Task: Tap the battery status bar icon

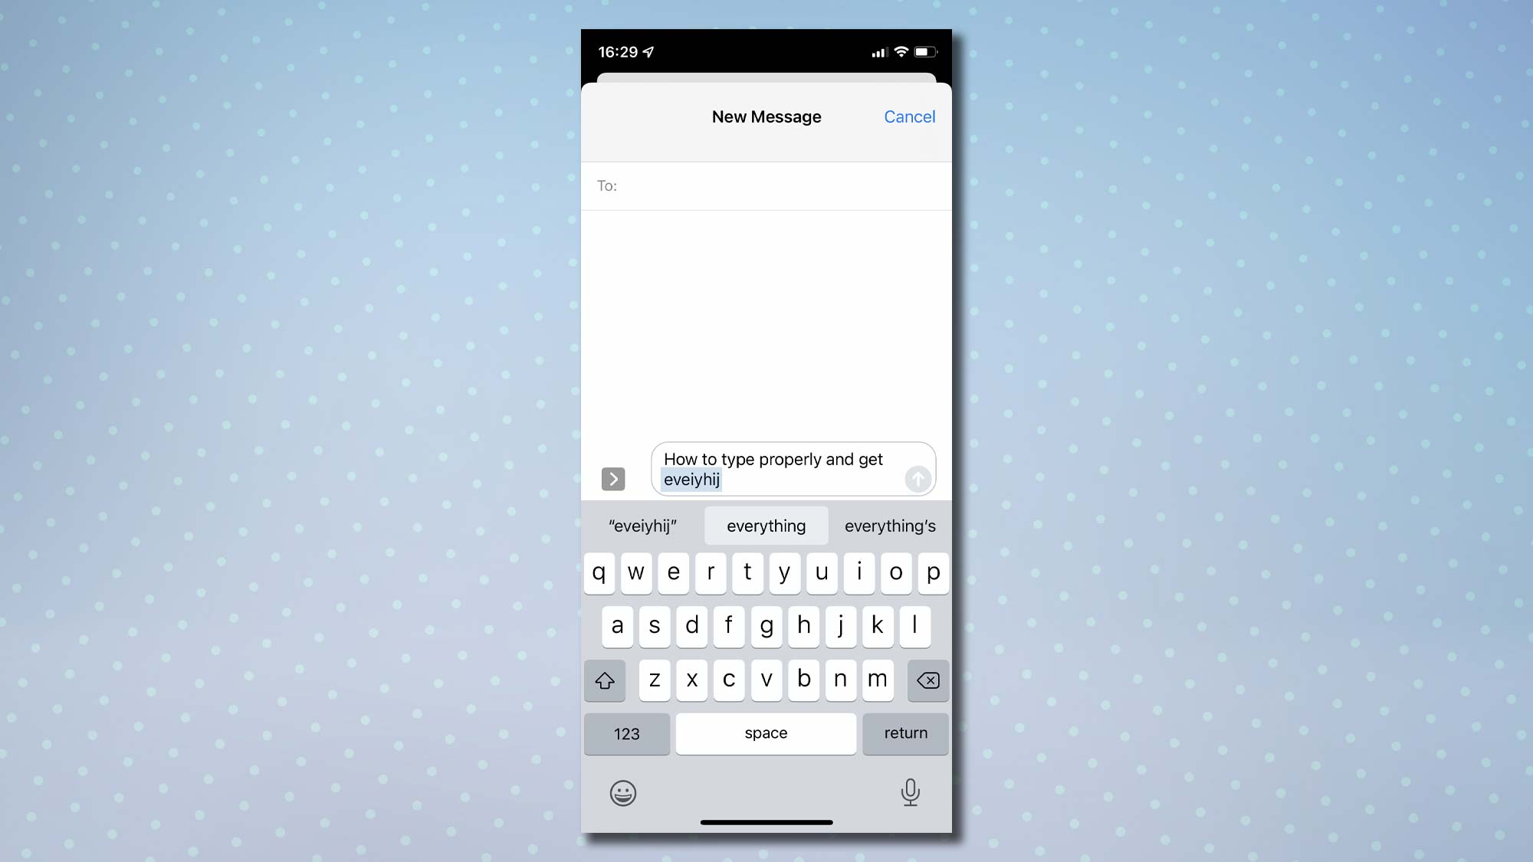Action: 924,51
